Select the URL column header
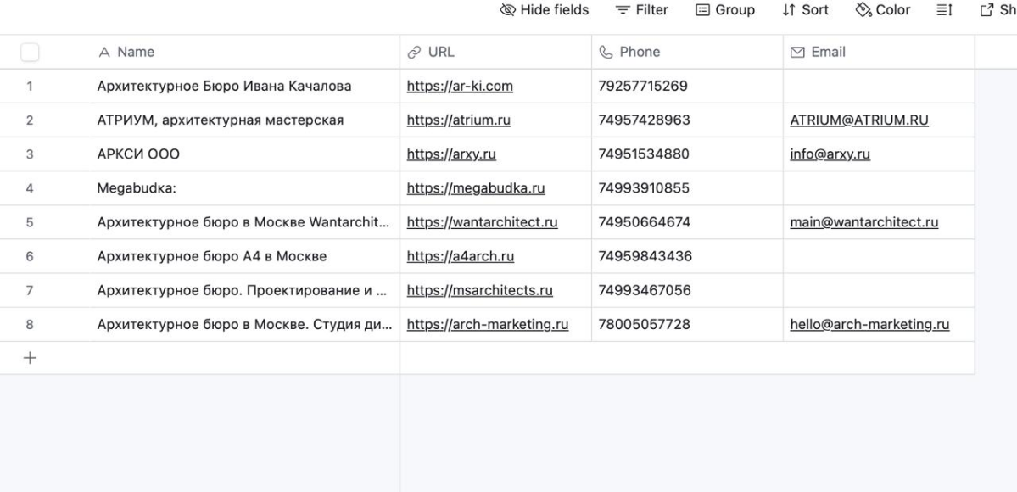Image resolution: width=1017 pixels, height=492 pixels. 495,52
